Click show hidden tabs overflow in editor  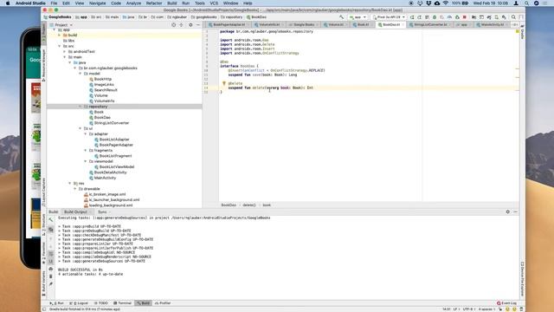515,25
